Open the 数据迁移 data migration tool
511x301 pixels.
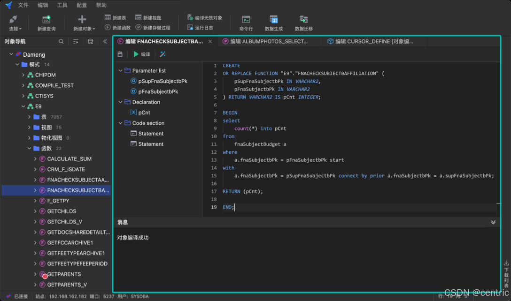pos(302,22)
